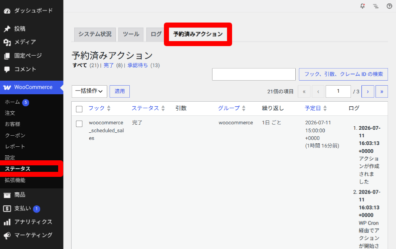Click the 21個の項目 item count text
The image size is (396, 249).
(x=280, y=92)
